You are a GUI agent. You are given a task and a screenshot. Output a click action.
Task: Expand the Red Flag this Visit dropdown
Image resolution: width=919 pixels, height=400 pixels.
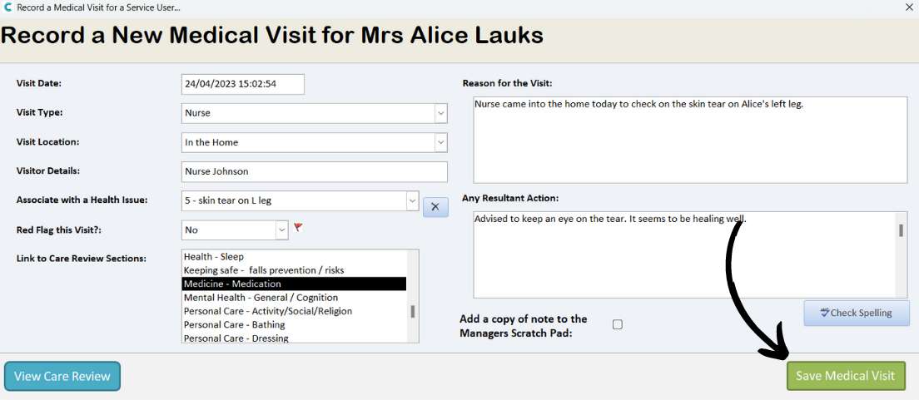(281, 230)
